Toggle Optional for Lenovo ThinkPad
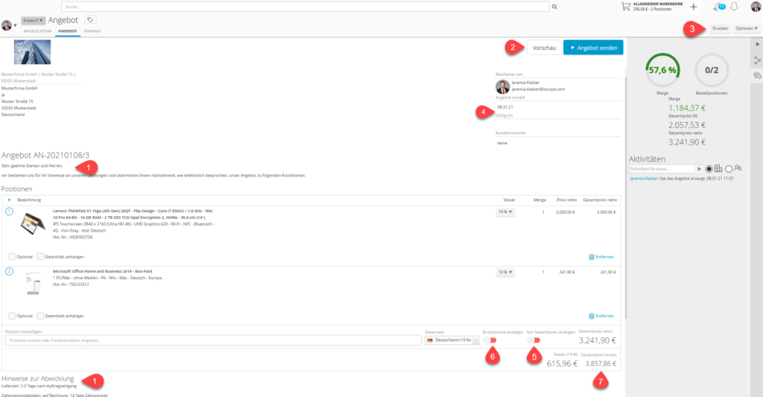 (12, 256)
